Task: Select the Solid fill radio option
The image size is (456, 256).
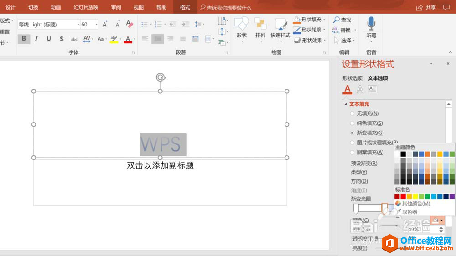Action: point(352,123)
